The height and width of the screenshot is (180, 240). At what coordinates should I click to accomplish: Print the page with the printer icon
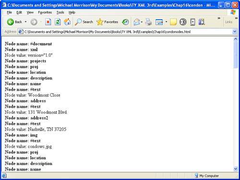[x=148, y=22]
